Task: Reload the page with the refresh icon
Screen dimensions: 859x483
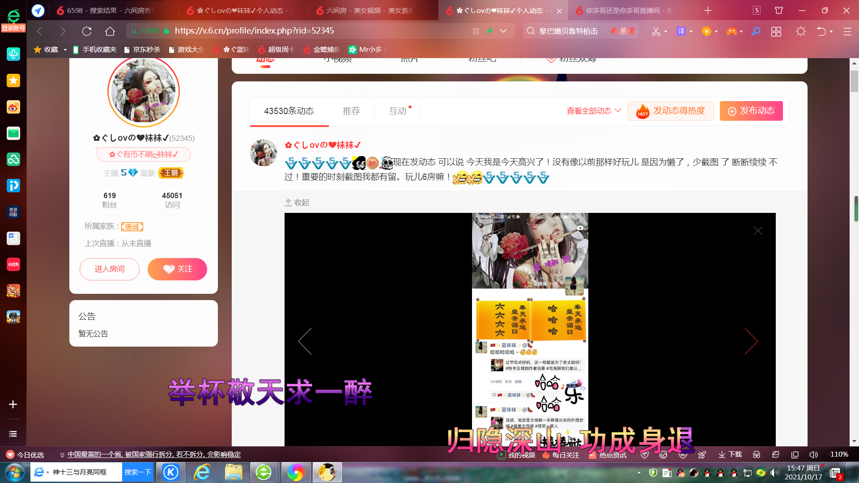Action: click(87, 31)
